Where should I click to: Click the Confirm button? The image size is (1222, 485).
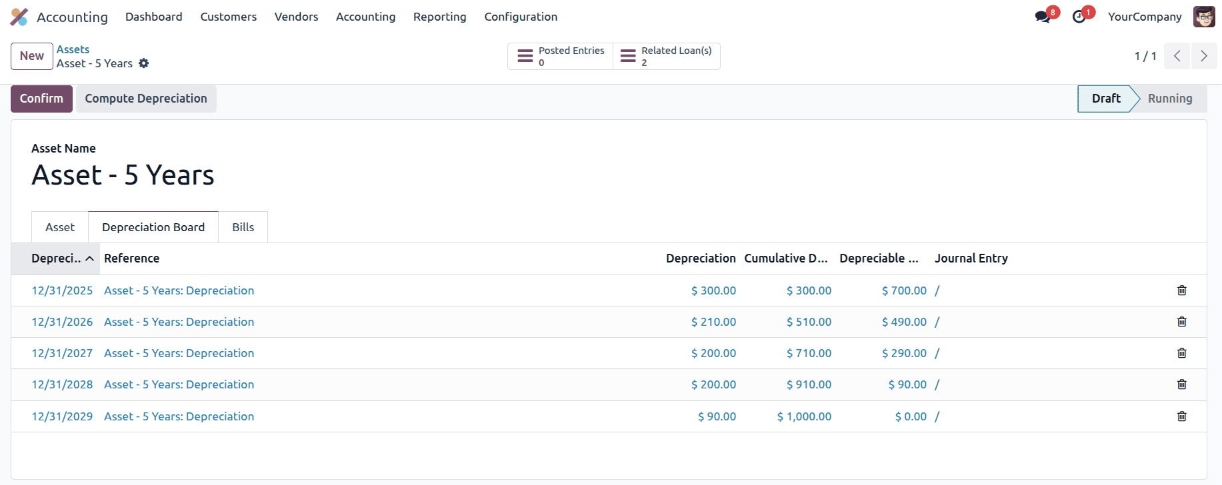point(41,99)
